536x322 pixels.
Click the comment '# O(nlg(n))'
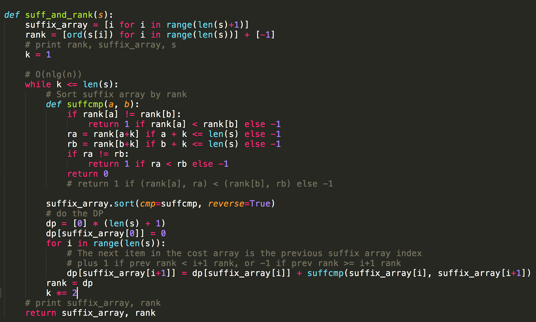click(x=53, y=75)
